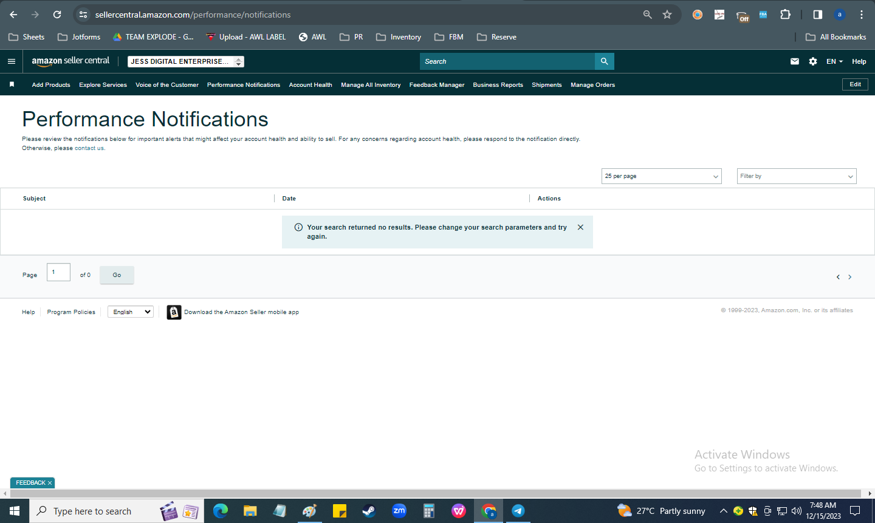This screenshot has height=523, width=875.
Task: Click the Amazon Seller Central logo
Action: pyautogui.click(x=70, y=61)
